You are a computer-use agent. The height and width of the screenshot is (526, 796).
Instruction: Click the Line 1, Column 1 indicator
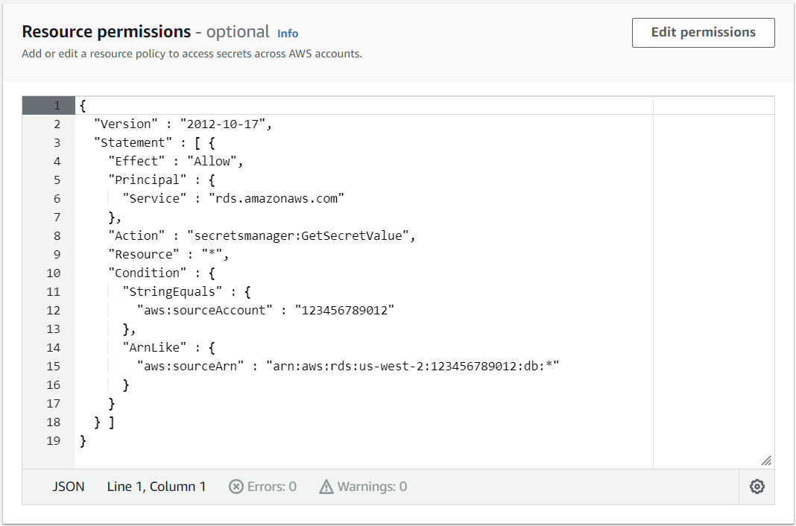(x=157, y=487)
